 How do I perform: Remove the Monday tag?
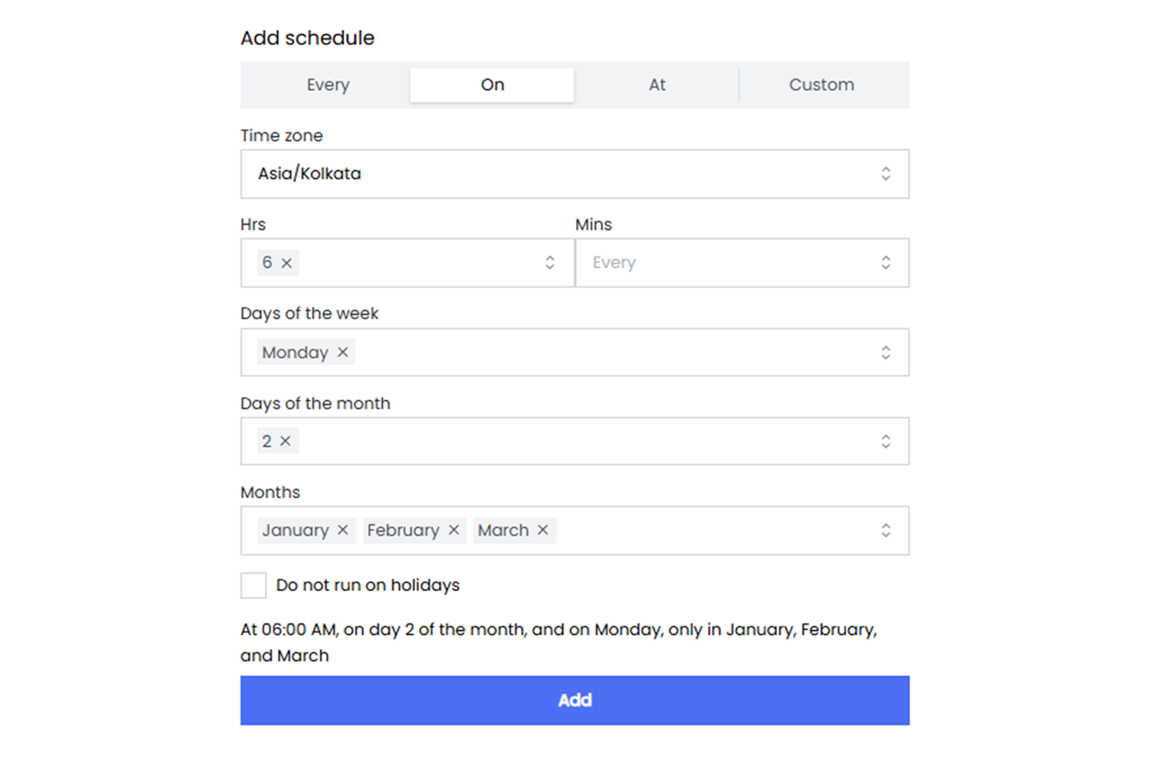(342, 352)
